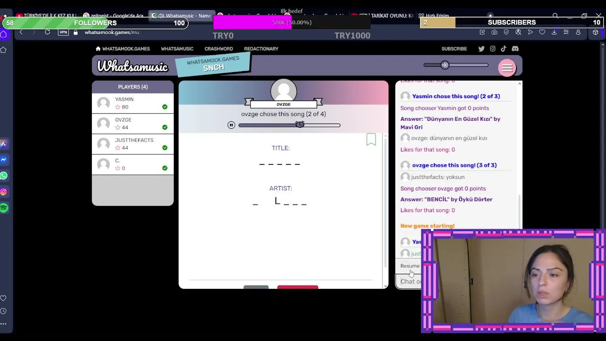This screenshot has height=341, width=606.
Task: Take a snapshot with camera icon
Action: point(494,32)
